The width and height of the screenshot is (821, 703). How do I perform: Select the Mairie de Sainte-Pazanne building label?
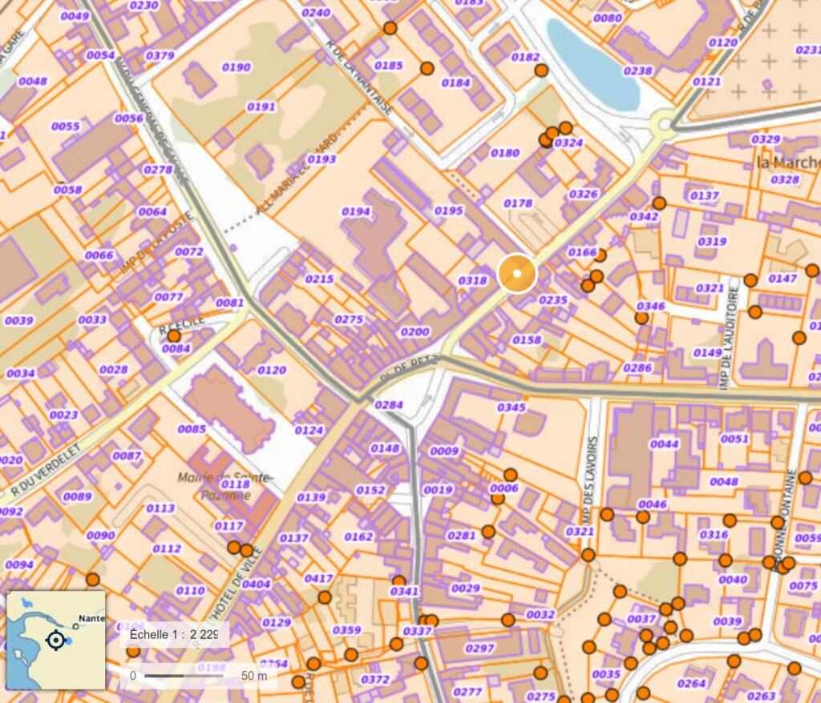(x=225, y=486)
